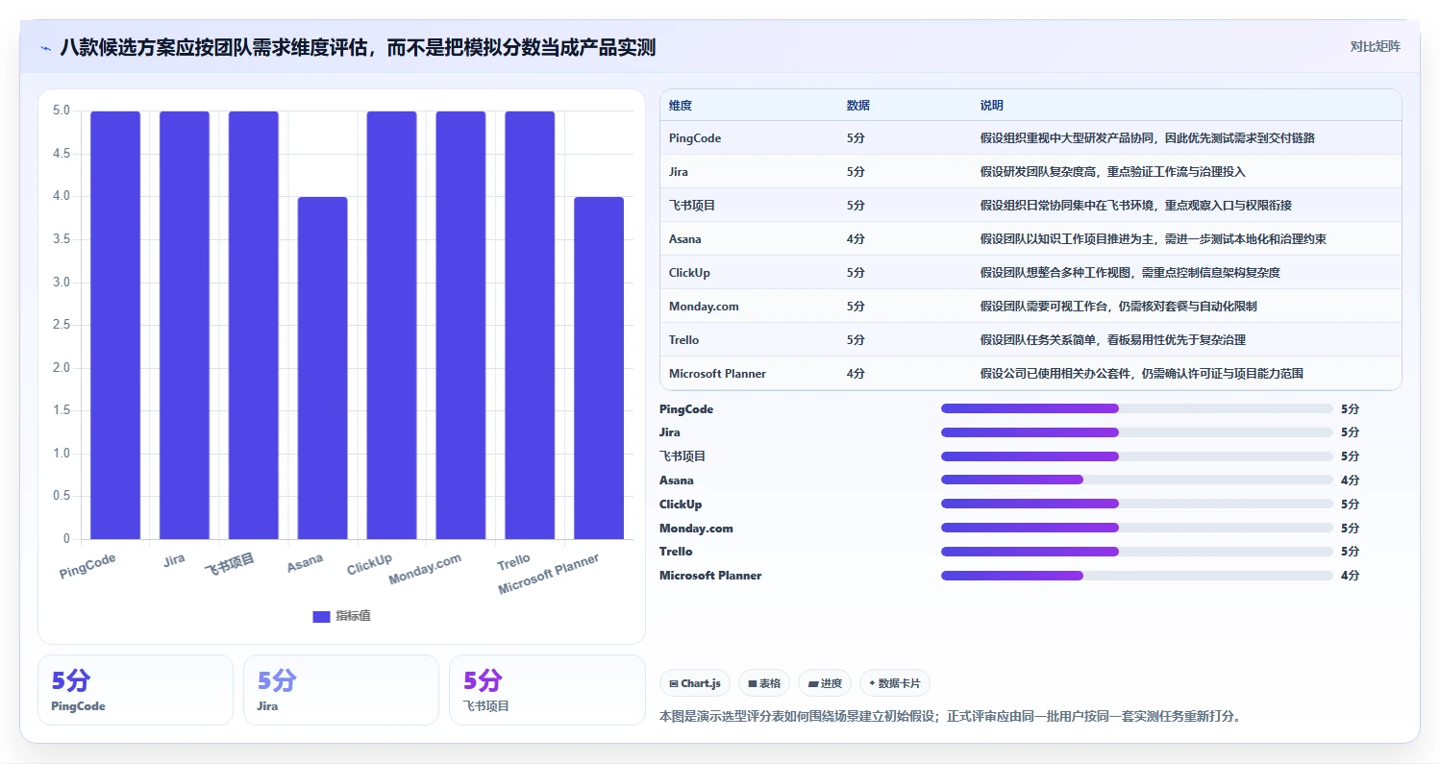Click the Chart.js chip icon
The width and height of the screenshot is (1440, 764).
[674, 683]
